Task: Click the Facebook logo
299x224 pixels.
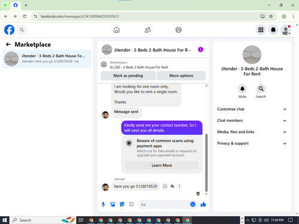Action: (9, 30)
